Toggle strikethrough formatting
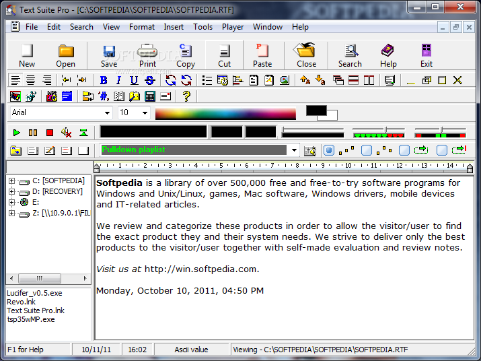This screenshot has width=481, height=361. (150, 81)
